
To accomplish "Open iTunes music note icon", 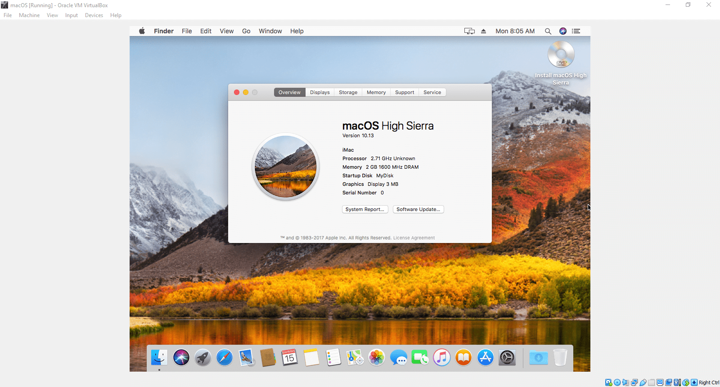I will 441,358.
